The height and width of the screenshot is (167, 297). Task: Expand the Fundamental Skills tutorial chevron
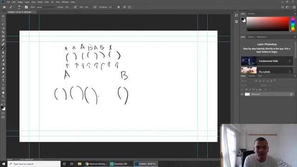[290, 61]
